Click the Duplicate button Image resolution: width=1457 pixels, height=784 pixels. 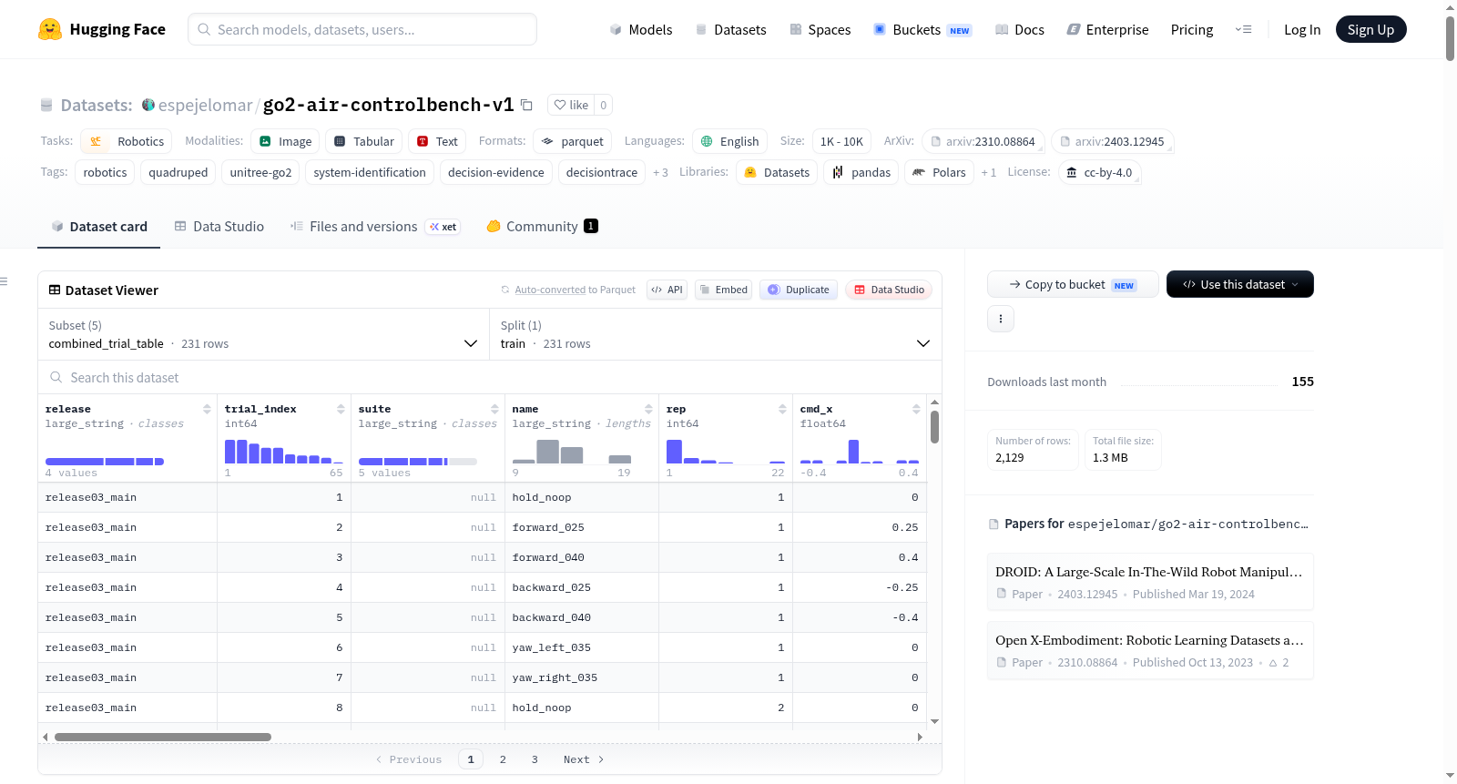click(x=799, y=290)
